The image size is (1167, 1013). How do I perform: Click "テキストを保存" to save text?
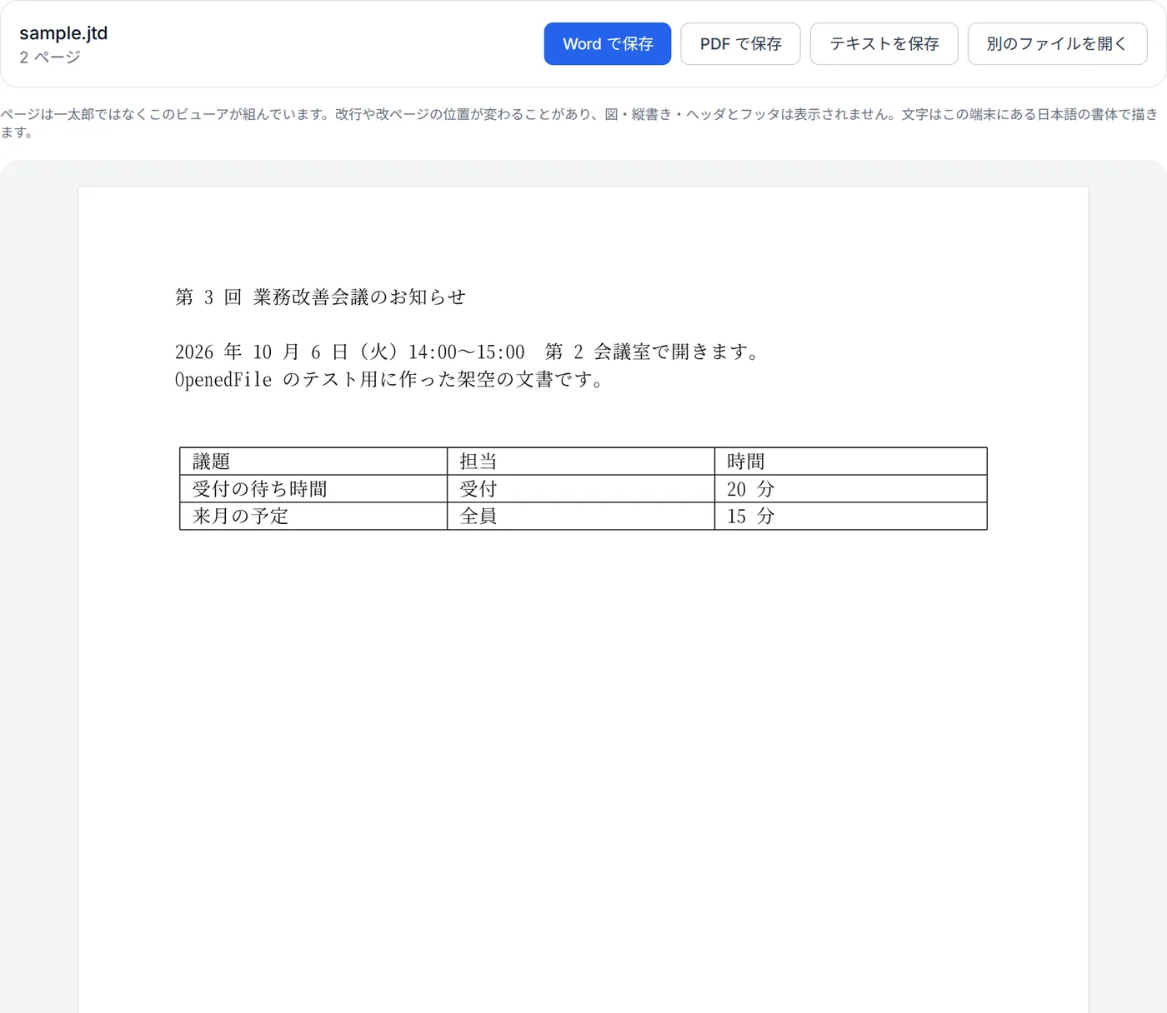click(884, 43)
